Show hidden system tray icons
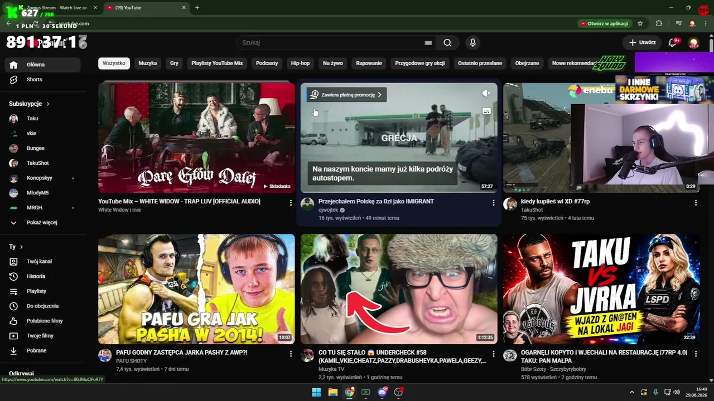Screen dimensions: 714x401 coord(631,392)
